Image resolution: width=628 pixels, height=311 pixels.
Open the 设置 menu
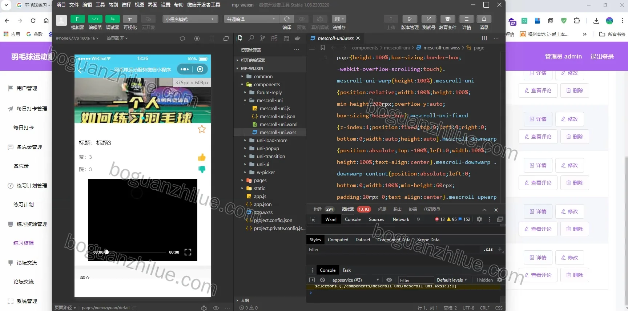(166, 5)
